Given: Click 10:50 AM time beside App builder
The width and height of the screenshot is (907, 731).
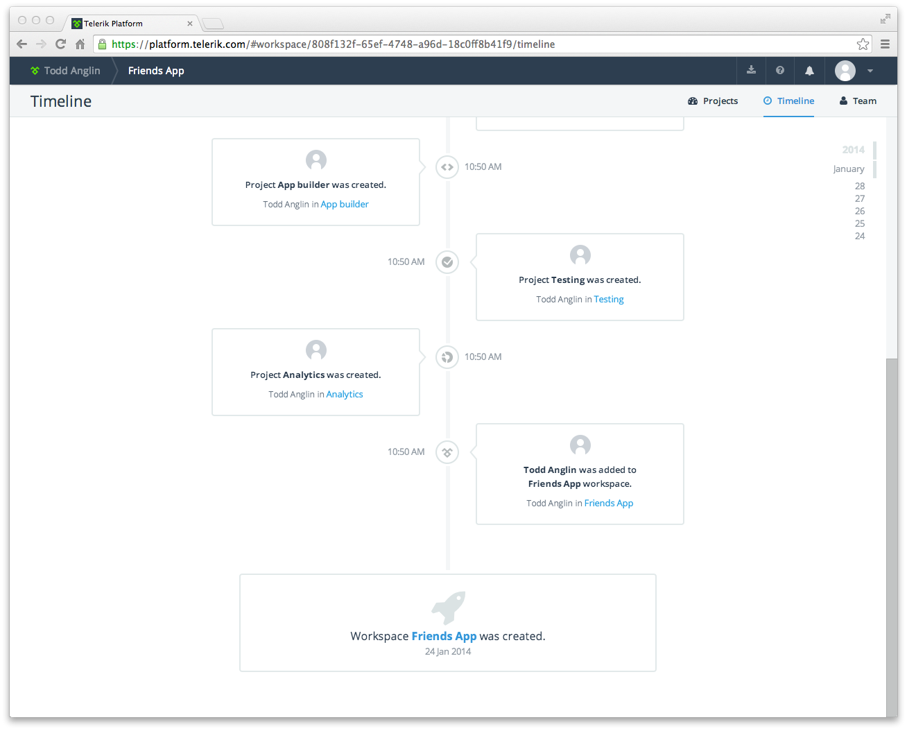Looking at the screenshot, I should click(483, 167).
